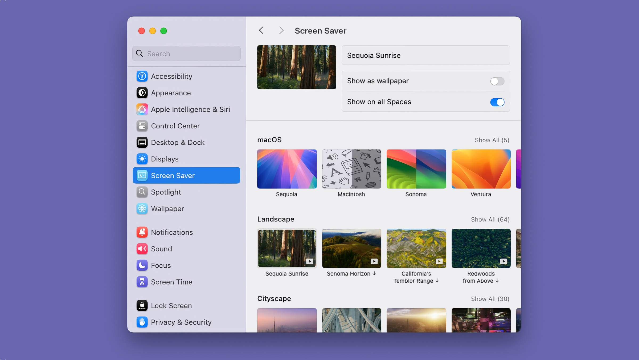This screenshot has width=639, height=360.
Task: Select the highway interchange cityscape thumbnail
Action: pyautogui.click(x=351, y=320)
